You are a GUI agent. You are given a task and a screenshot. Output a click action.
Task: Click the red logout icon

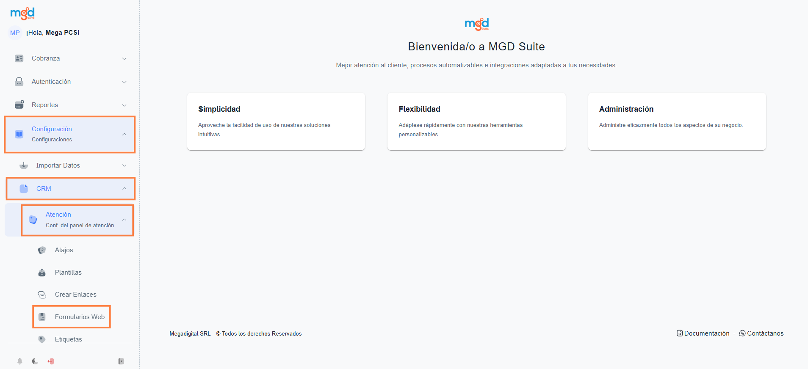point(51,361)
